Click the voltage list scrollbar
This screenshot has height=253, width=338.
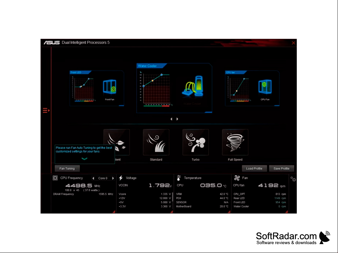(173, 197)
